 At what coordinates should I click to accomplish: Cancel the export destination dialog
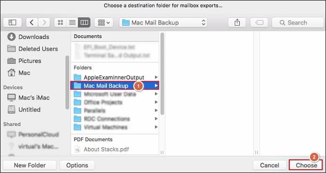pos(269,165)
